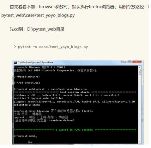Viewport: 151px width, 148px height.
Task: Click the 'test session starts' header line
Action: pos(75,92)
